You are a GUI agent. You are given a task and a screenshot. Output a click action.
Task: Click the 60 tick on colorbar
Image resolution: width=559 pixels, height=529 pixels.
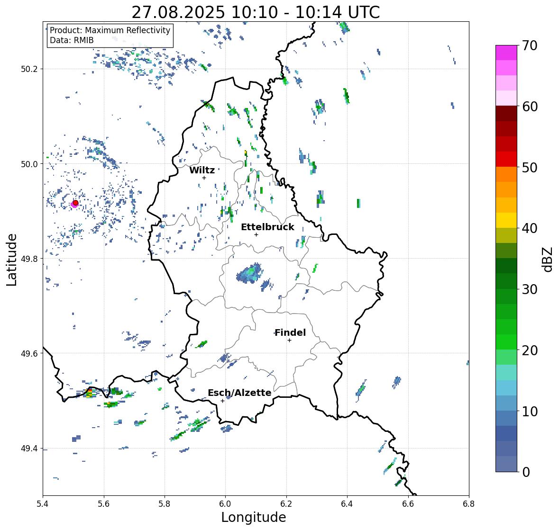click(x=530, y=107)
